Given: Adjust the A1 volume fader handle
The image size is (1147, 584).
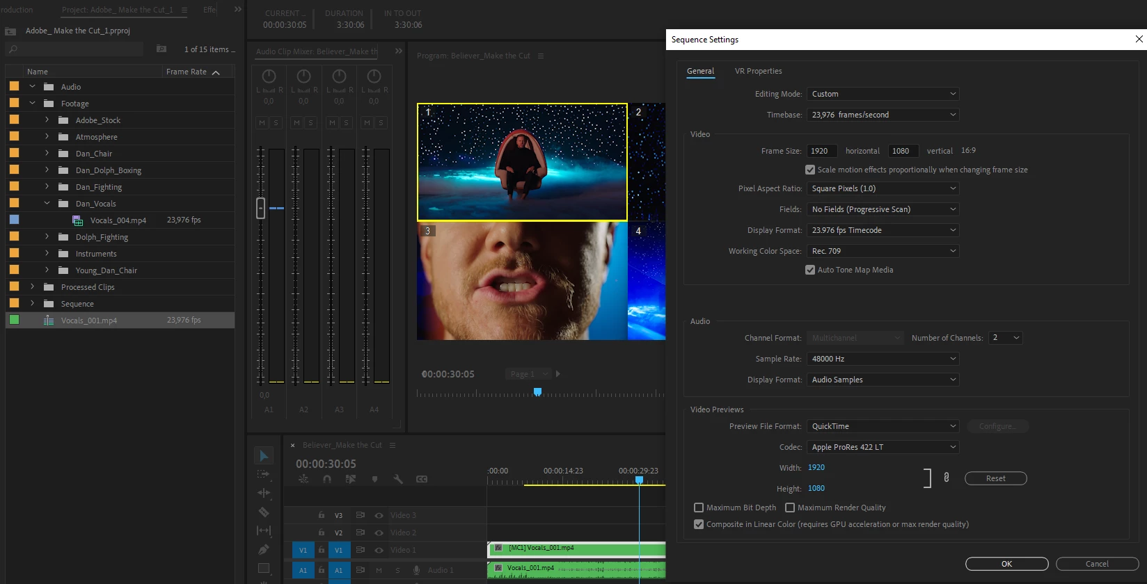Looking at the screenshot, I should (x=261, y=208).
